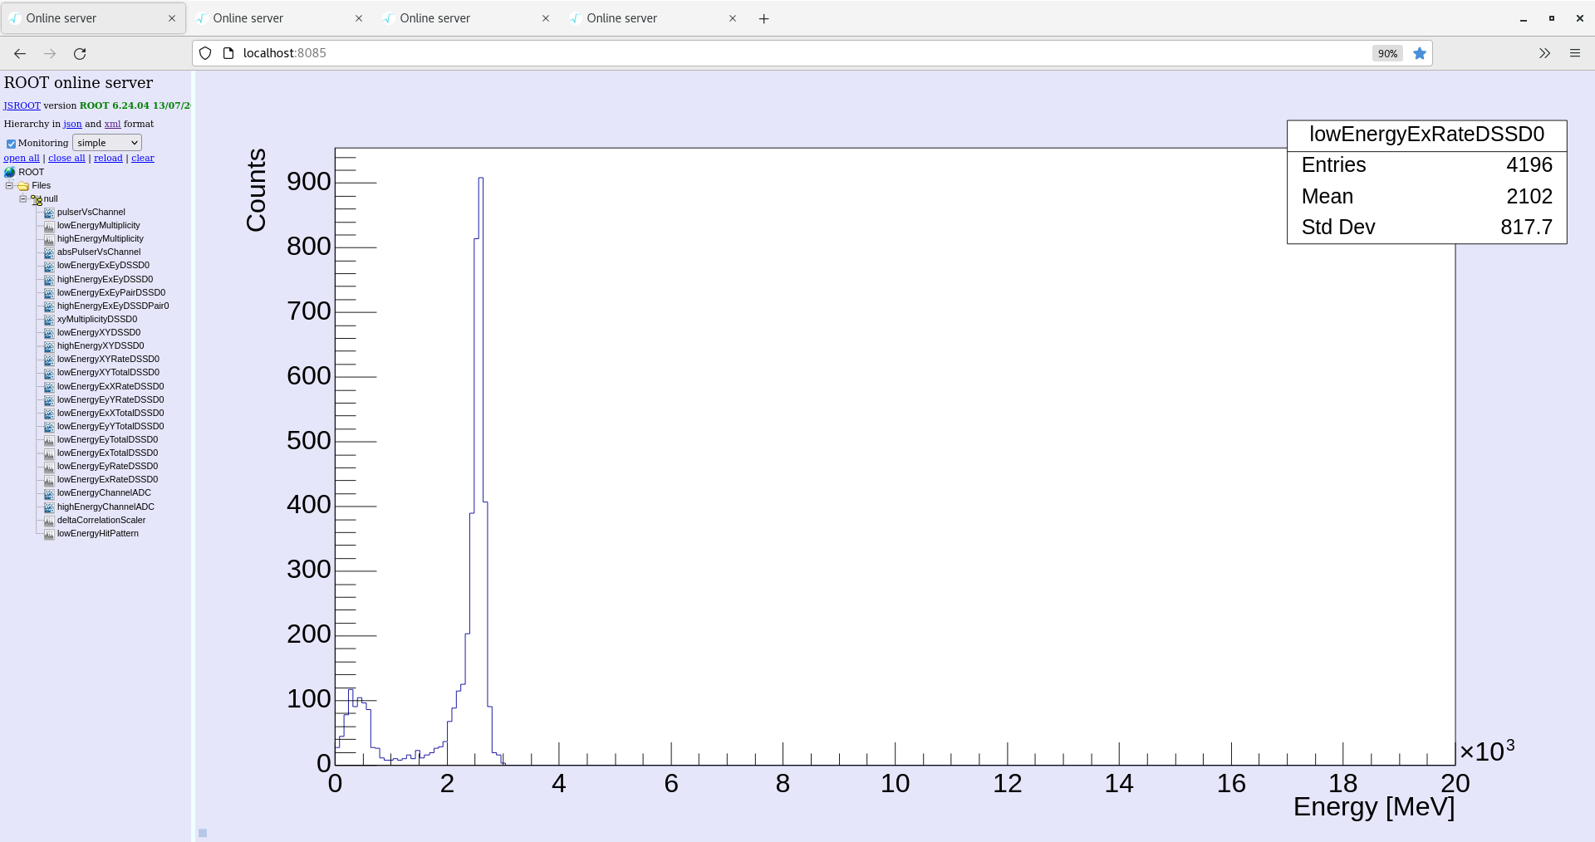Click the pulserVsChannel histogram icon

49,213
